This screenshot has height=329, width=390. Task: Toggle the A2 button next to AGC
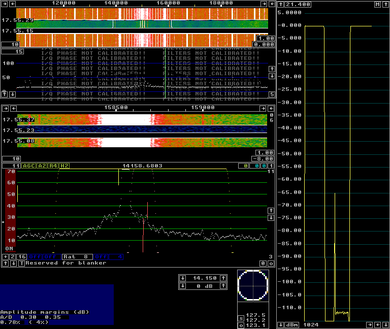click(42, 166)
